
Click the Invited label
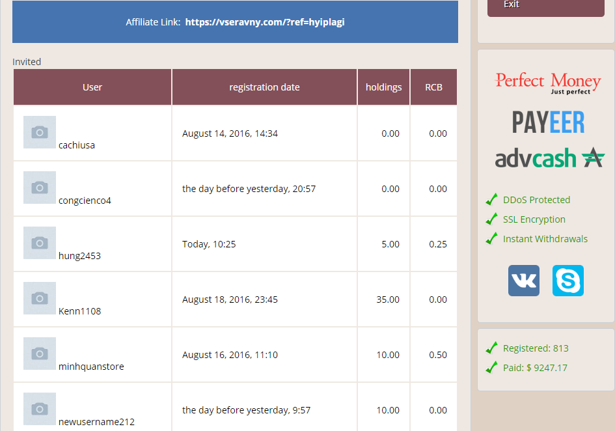pos(27,62)
